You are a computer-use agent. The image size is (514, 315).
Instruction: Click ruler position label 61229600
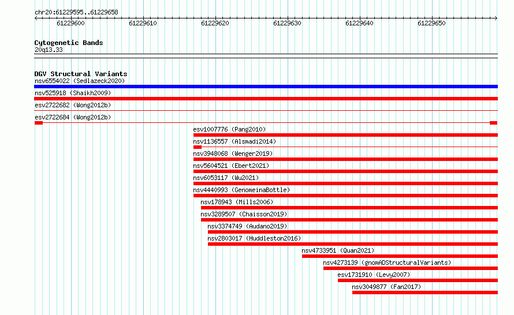[70, 23]
